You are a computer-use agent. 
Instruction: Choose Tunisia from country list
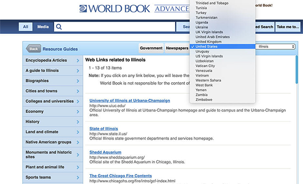[223, 8]
